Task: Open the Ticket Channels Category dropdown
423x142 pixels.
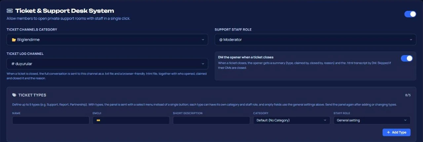Action: tap(107, 40)
